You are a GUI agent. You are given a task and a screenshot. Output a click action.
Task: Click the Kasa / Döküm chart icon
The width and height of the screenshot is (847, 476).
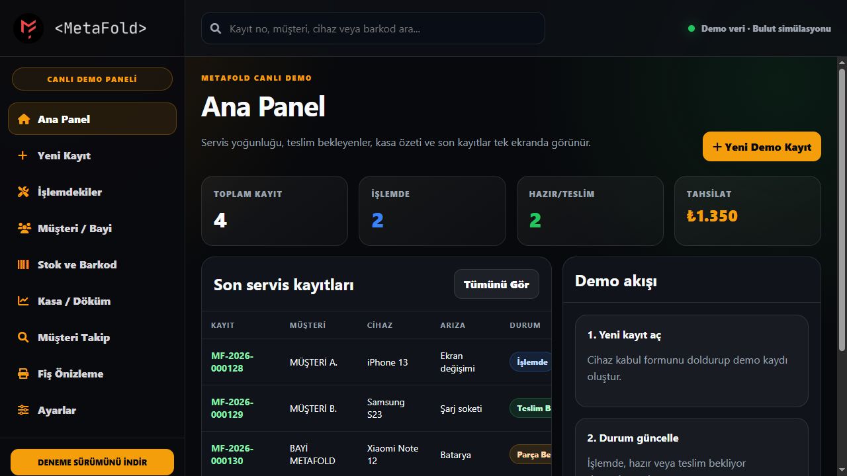[24, 301]
